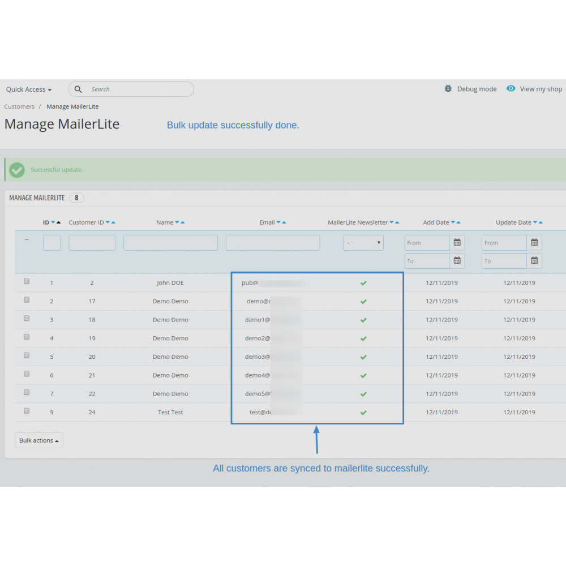566x566 pixels.
Task: Focus the Customer ID filter field
Action: (92, 243)
